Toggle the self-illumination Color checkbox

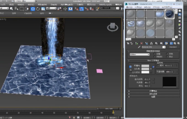158,65
